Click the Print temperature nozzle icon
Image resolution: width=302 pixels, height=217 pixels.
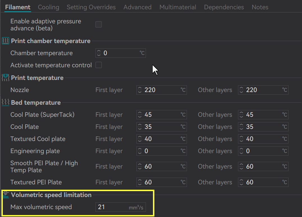coord(6,78)
